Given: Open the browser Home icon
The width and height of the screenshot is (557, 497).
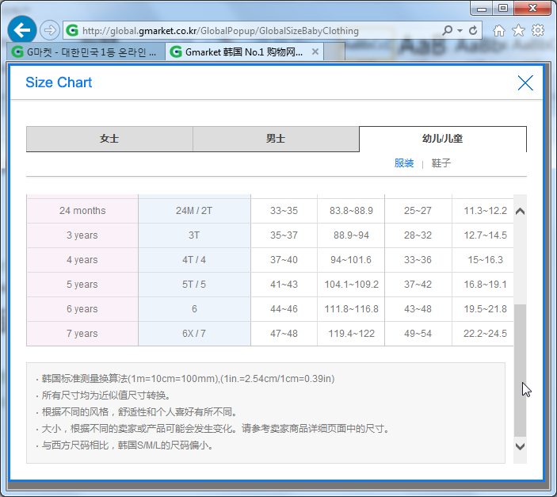Looking at the screenshot, I should [x=499, y=31].
